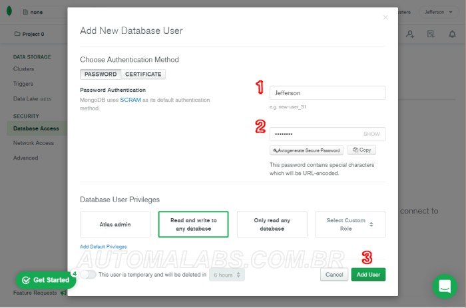The height and width of the screenshot is (308, 466).
Task: Open the SCRAM link
Action: 130,100
